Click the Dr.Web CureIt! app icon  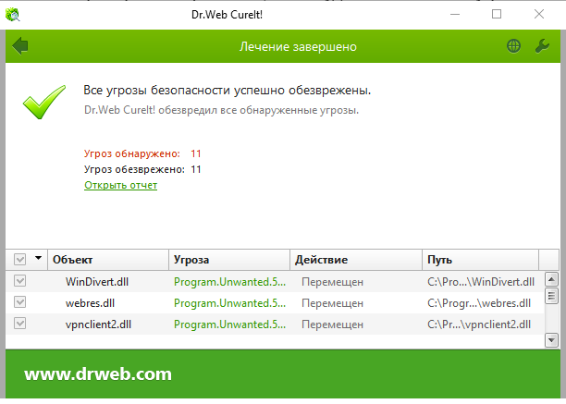click(x=13, y=15)
